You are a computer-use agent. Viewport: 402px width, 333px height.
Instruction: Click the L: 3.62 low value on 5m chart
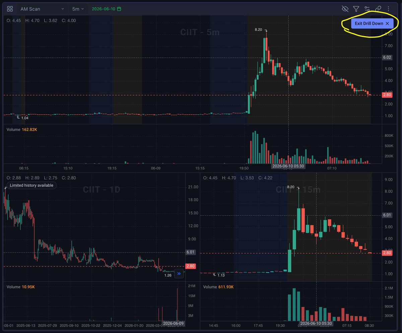click(x=50, y=20)
